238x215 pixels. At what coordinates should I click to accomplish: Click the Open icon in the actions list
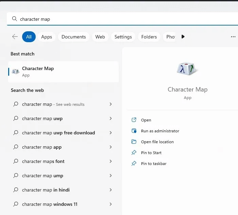[134, 120]
